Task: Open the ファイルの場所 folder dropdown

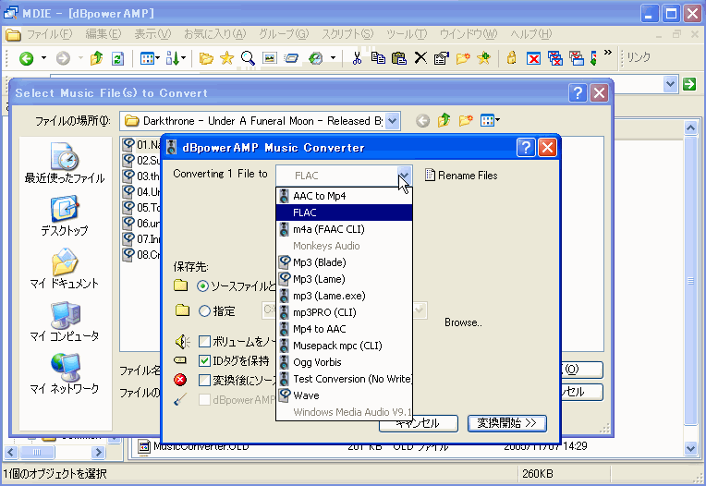Action: coord(392,121)
